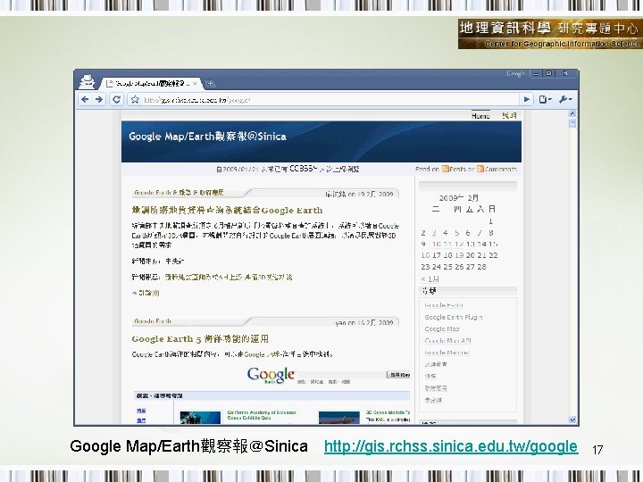Viewport: 643px width, 482px height.
Task: Click the browser Back arrow button
Action: [85, 100]
